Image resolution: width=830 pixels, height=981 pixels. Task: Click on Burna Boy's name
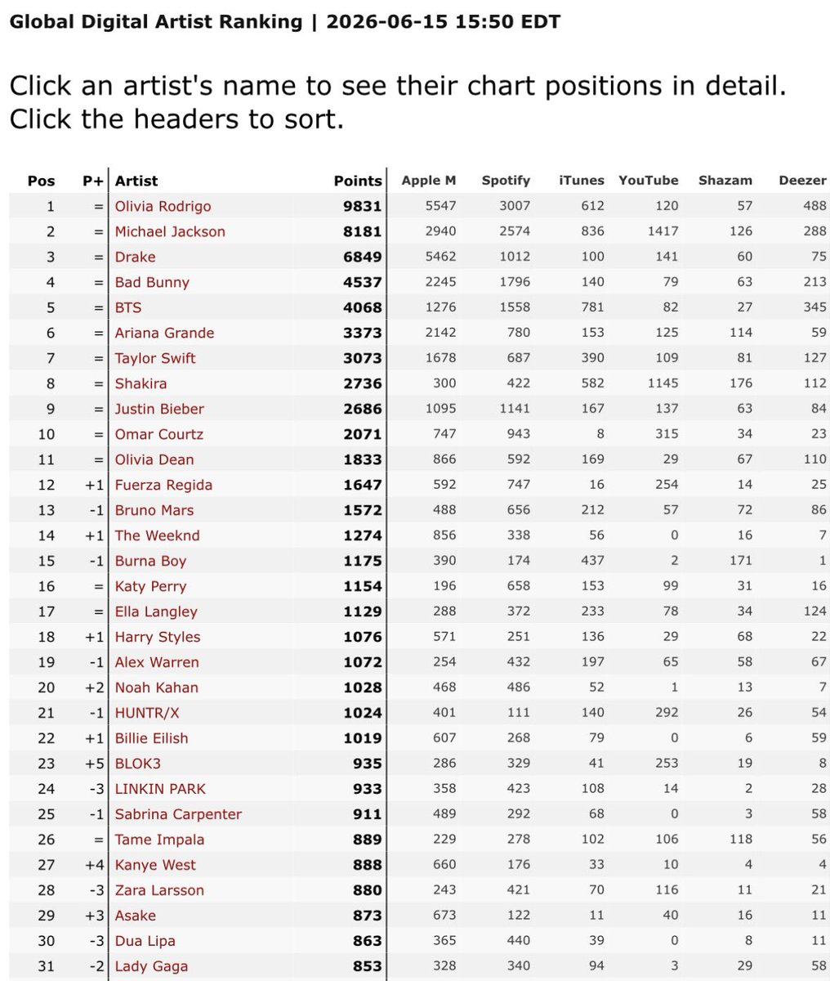tap(150, 561)
